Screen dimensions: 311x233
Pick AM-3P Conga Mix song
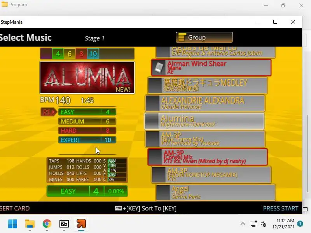click(208, 157)
